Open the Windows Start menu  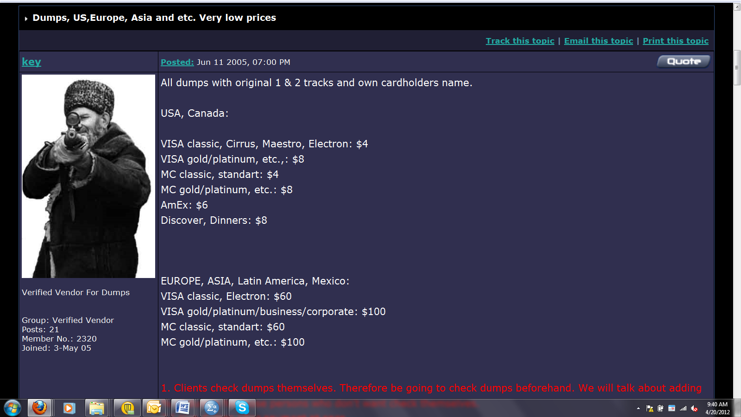(13, 408)
